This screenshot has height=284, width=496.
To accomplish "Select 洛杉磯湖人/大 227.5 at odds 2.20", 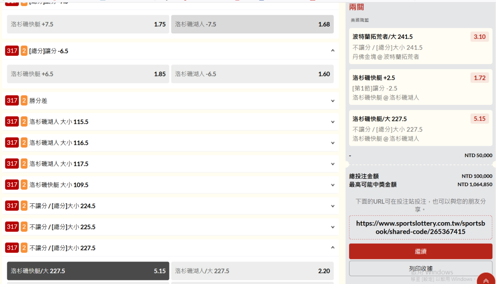I will click(252, 271).
